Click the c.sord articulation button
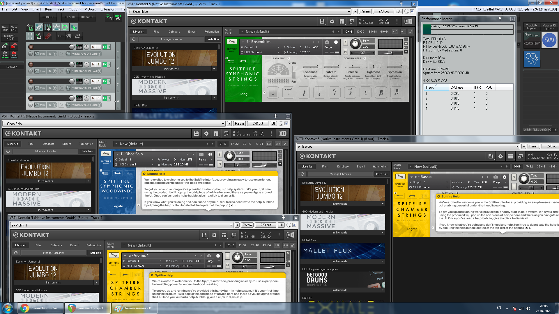The height and width of the screenshot is (314, 559). click(x=288, y=92)
